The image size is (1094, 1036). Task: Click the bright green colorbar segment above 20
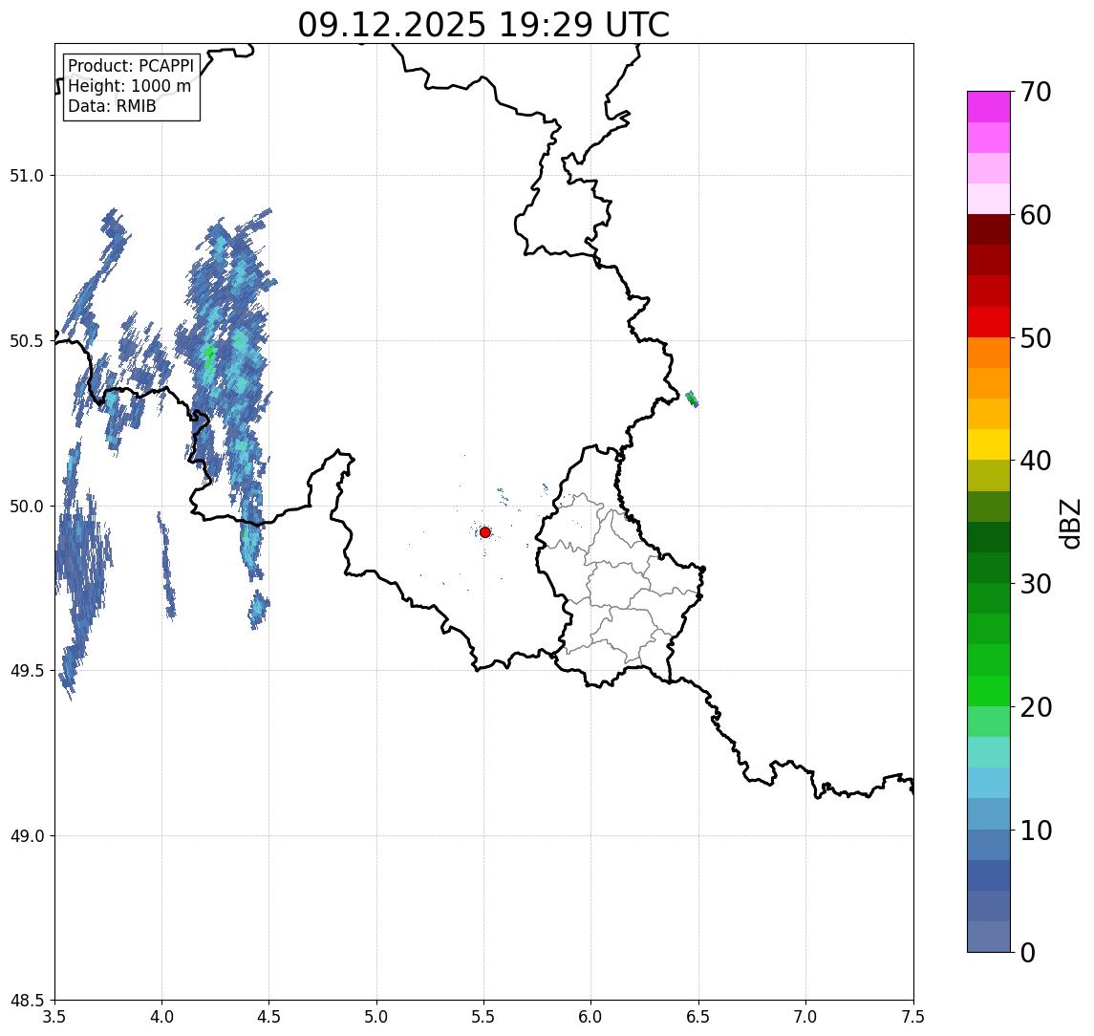(x=989, y=691)
